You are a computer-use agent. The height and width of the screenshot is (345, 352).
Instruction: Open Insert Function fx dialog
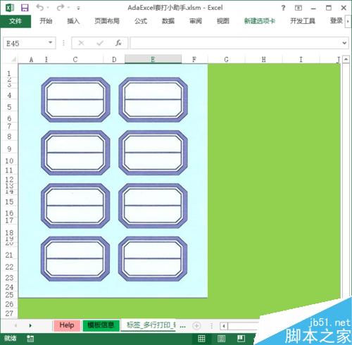(x=118, y=43)
